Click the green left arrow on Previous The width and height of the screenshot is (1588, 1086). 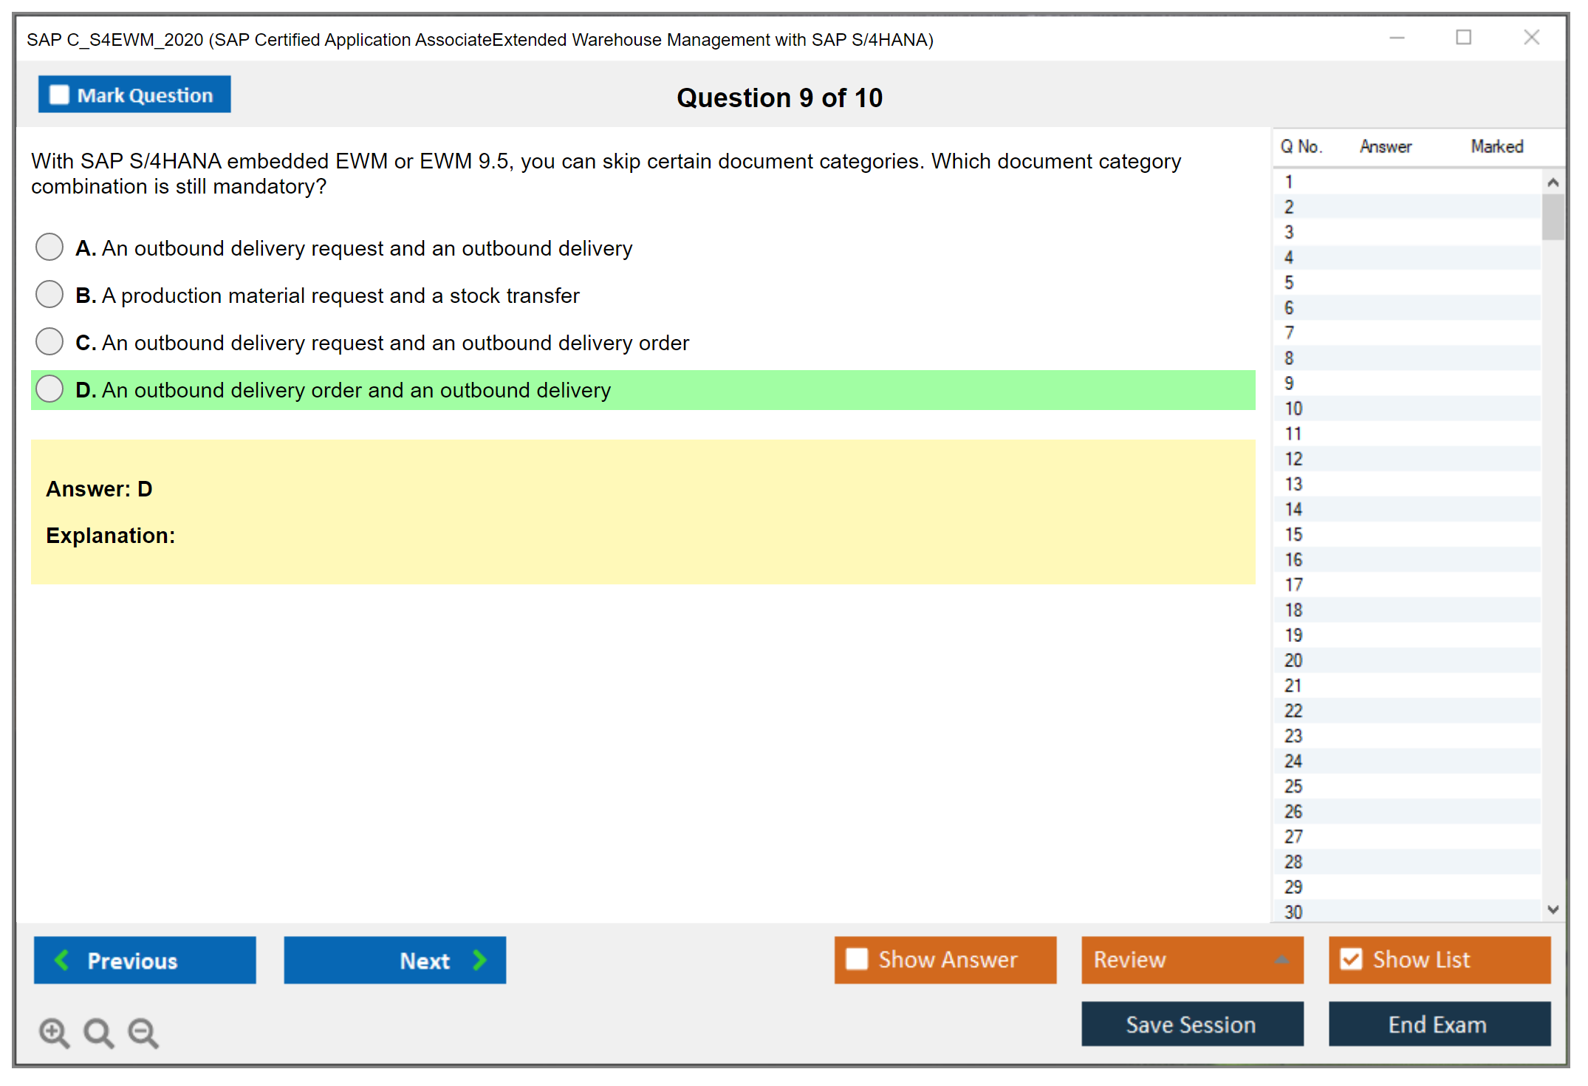(x=62, y=960)
